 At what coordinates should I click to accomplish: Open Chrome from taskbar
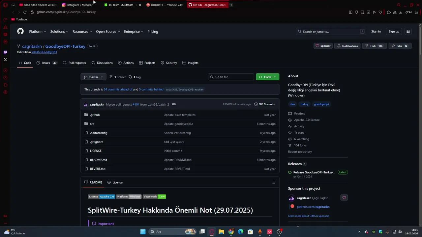231,232
